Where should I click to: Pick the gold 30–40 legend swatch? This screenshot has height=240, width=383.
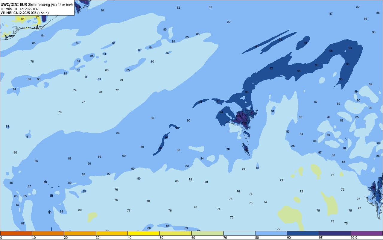tap(112, 233)
